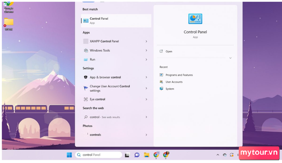The width and height of the screenshot is (282, 163).
Task: Open Windows Tools from Apps list
Action: click(x=116, y=50)
